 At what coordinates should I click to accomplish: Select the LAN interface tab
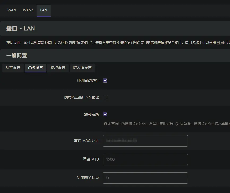[x=44, y=10]
